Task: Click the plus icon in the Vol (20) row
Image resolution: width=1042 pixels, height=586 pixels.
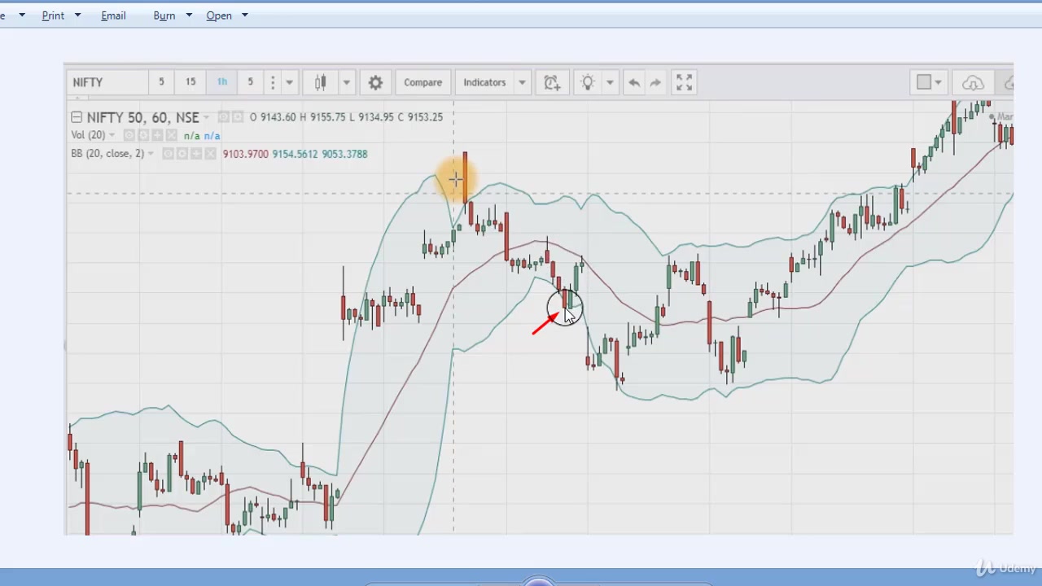Action: (x=157, y=135)
